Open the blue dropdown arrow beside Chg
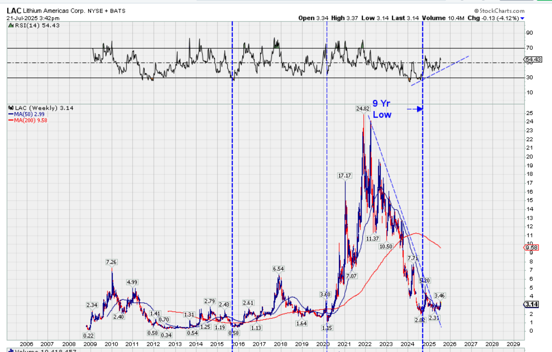Screen dimensions: 552x352 tap(522, 18)
